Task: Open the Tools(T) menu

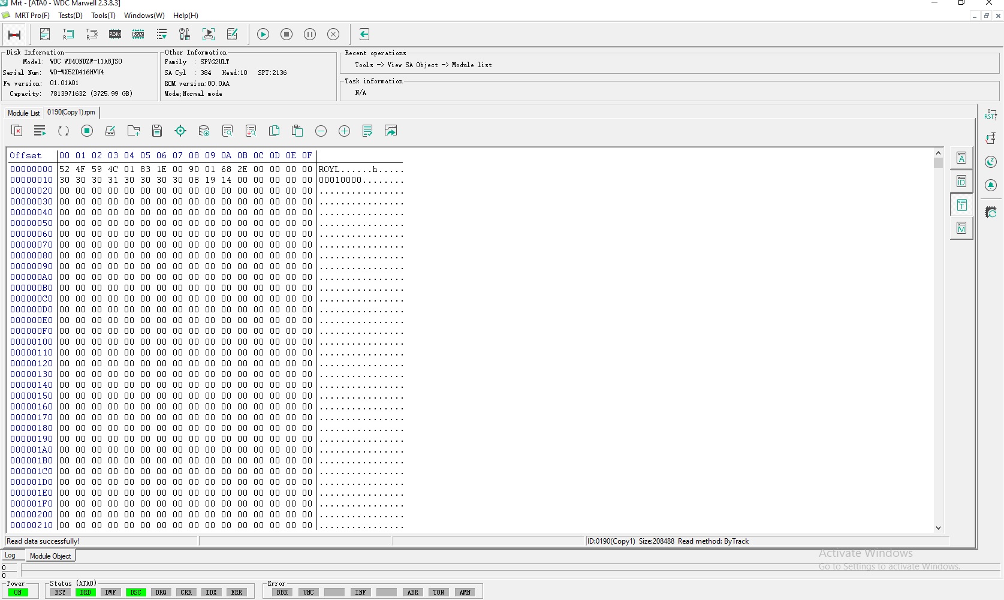Action: pos(103,16)
